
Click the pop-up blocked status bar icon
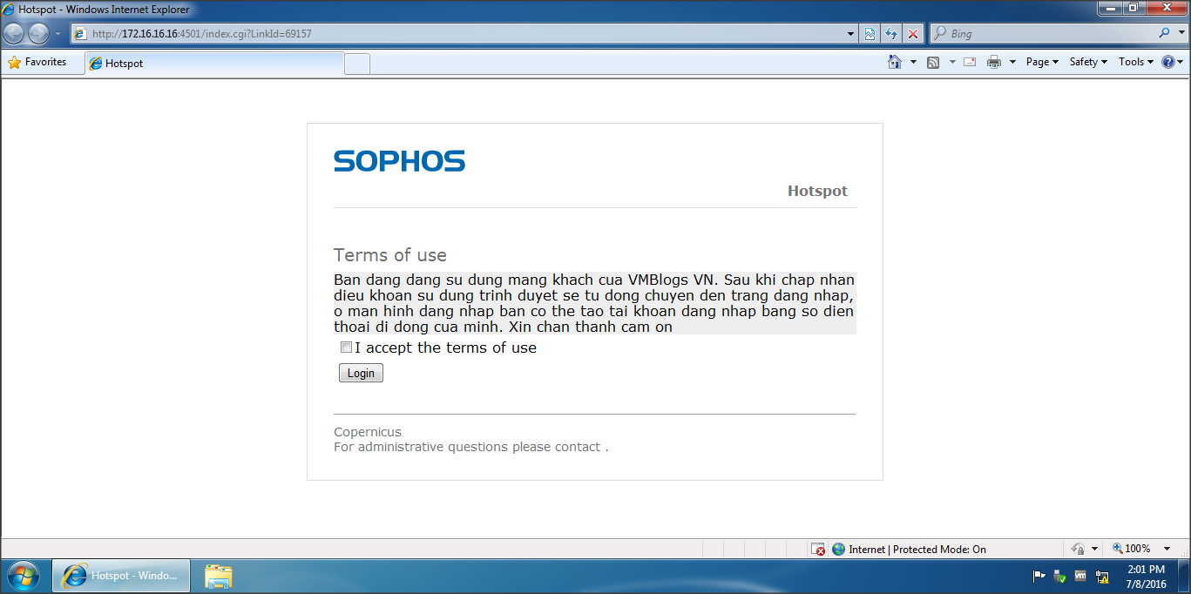[x=817, y=549]
